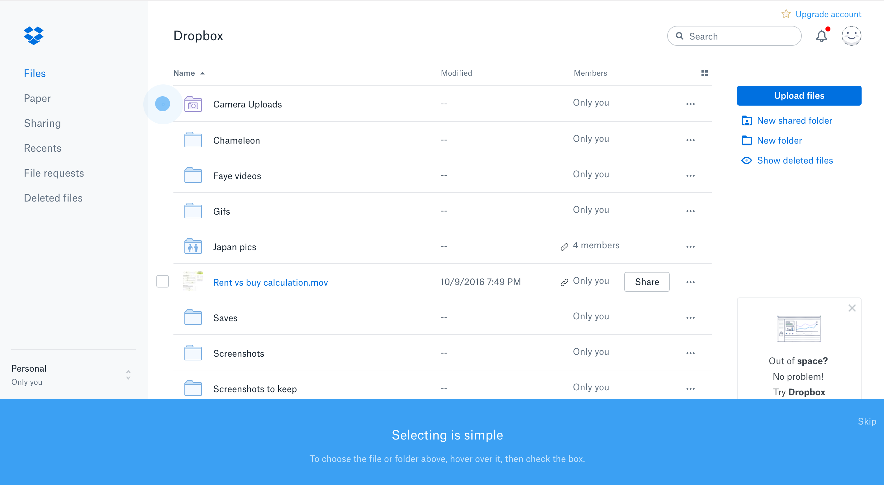Open notifications via the bell icon
This screenshot has height=485, width=884.
coord(821,36)
